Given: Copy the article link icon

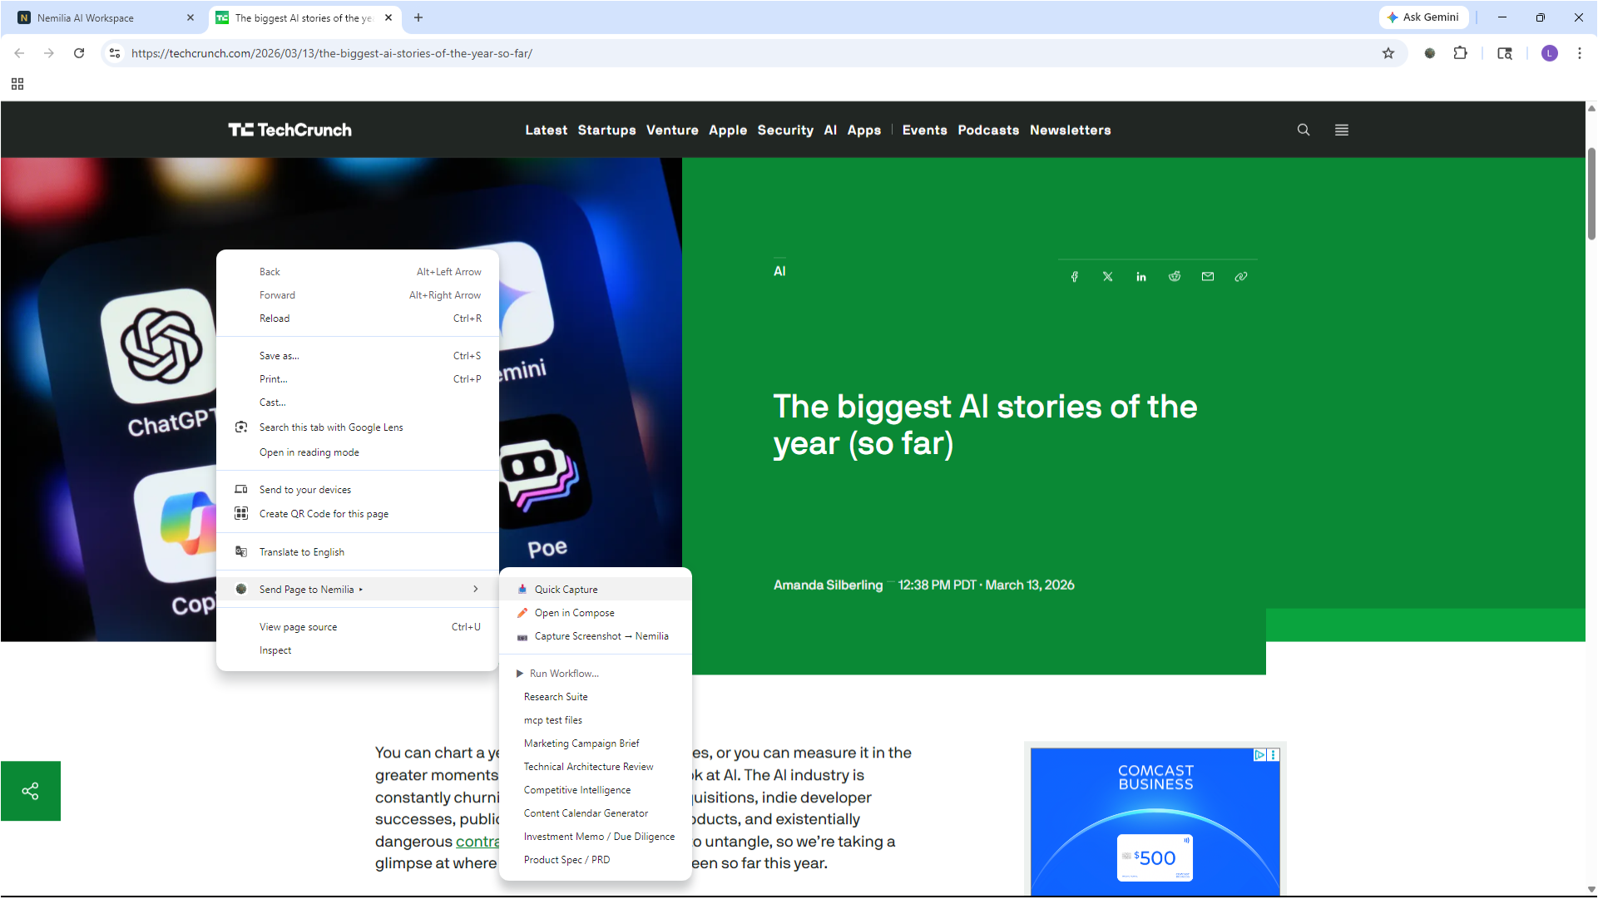Looking at the screenshot, I should pos(1240,275).
